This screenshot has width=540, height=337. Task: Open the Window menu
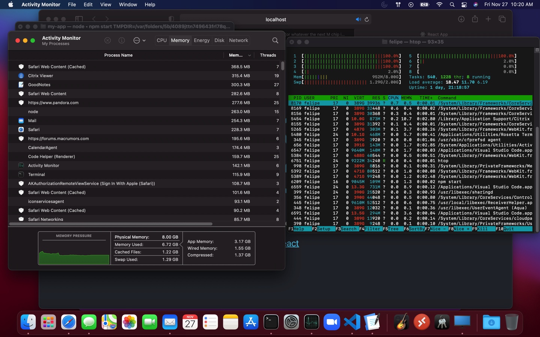pos(128,4)
